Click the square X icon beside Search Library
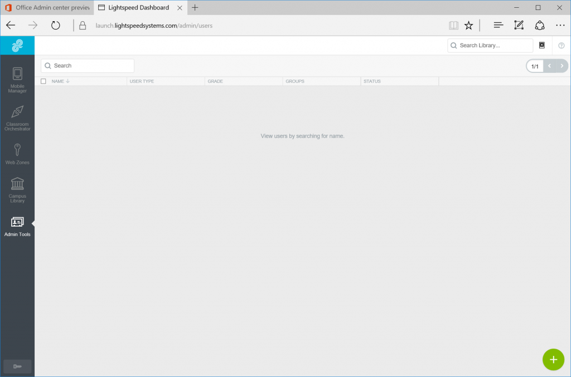 [x=542, y=45]
